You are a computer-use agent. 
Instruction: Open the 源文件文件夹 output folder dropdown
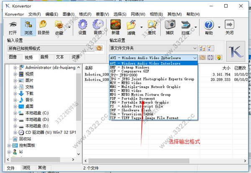click(154, 48)
